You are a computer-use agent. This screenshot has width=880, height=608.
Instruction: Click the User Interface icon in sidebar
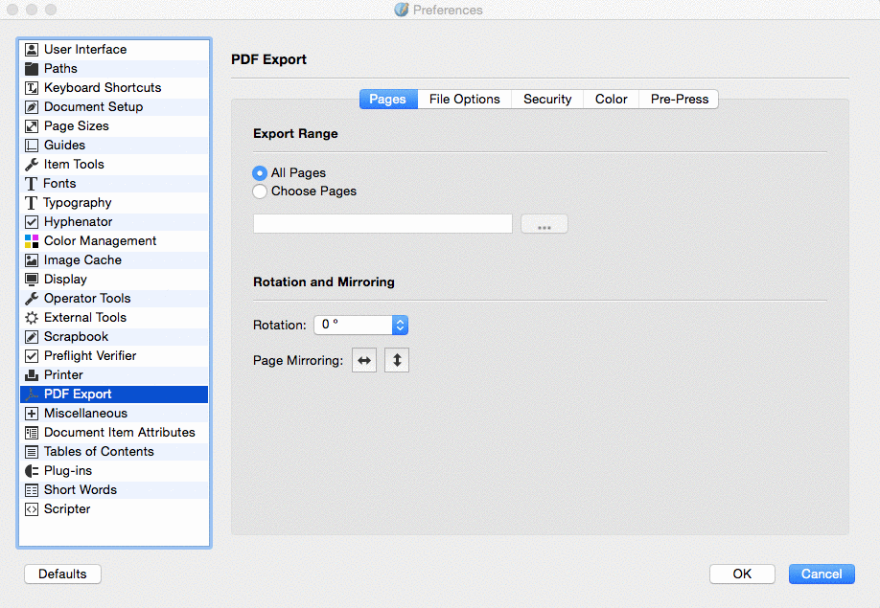point(32,50)
